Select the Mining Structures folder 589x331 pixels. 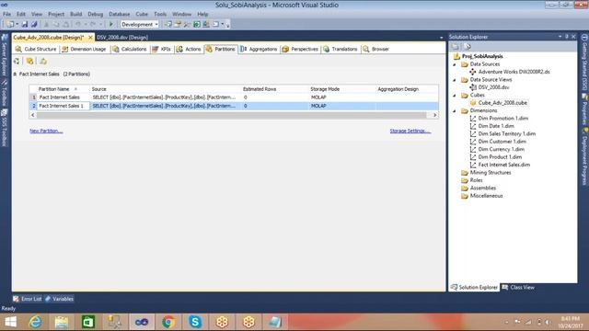coord(491,173)
